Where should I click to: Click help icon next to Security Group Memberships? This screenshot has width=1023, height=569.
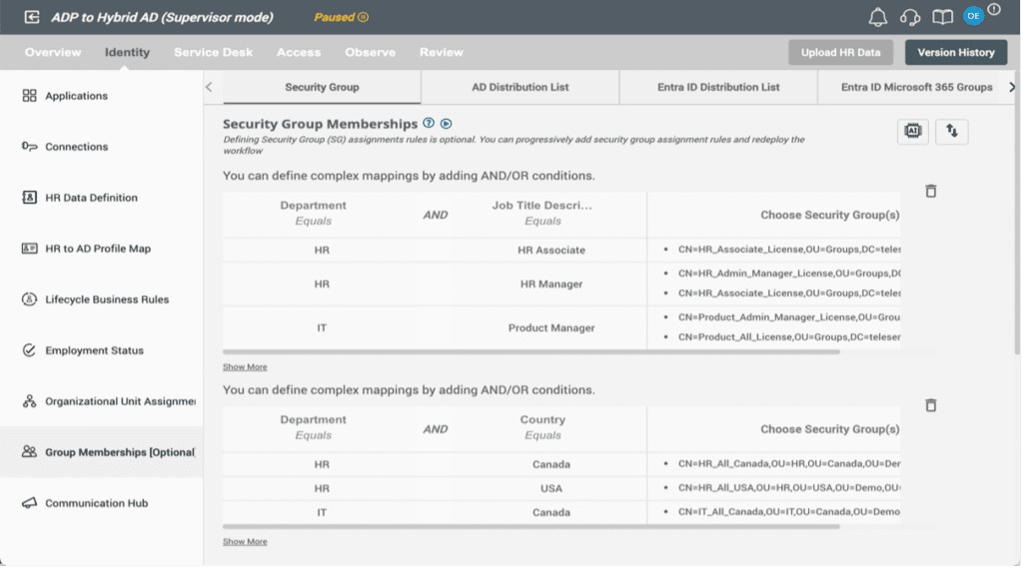pyautogui.click(x=429, y=123)
